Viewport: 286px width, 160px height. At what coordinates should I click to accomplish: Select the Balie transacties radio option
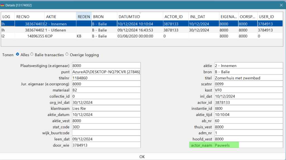[32, 55]
